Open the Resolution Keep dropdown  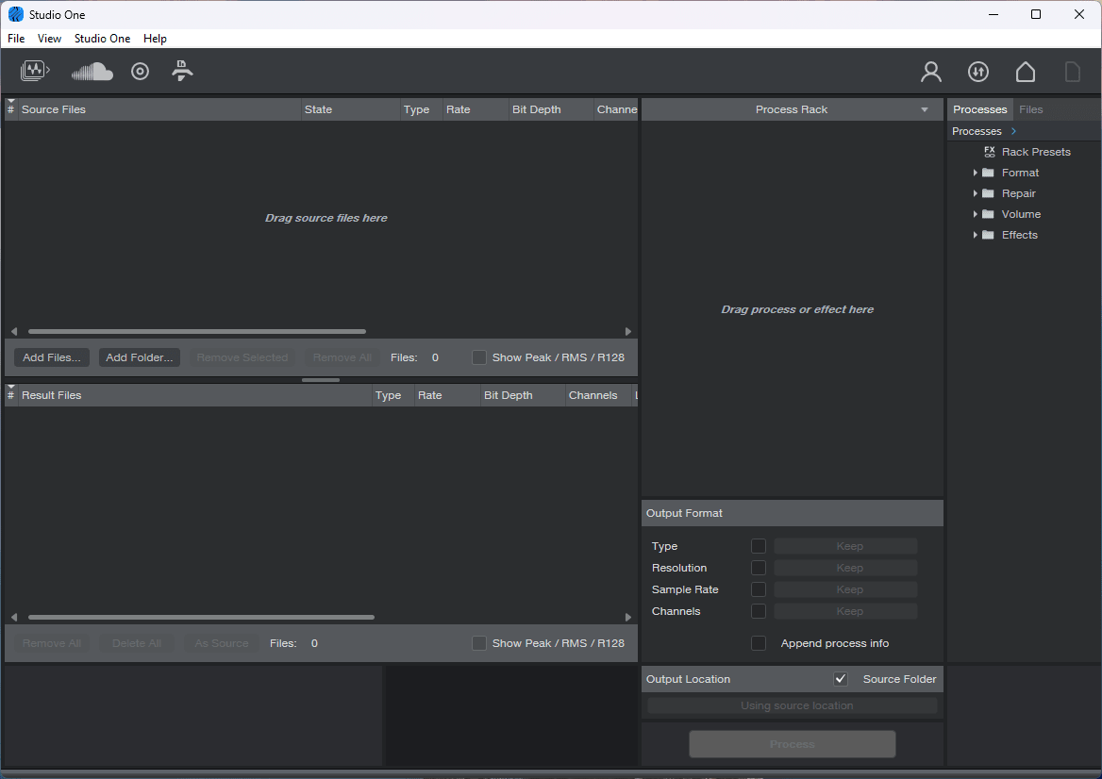(x=845, y=568)
